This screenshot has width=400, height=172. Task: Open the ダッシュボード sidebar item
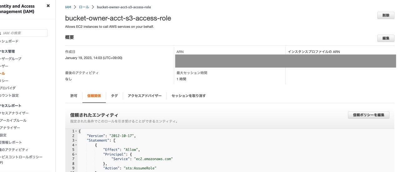coord(9,41)
